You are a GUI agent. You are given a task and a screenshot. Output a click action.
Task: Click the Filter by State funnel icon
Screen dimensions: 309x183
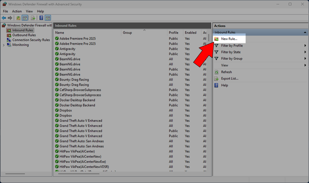click(x=216, y=52)
